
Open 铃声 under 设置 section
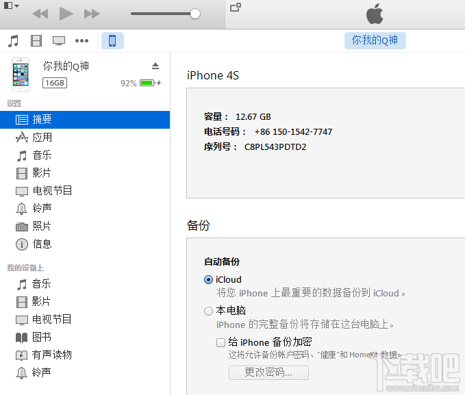pyautogui.click(x=85, y=209)
